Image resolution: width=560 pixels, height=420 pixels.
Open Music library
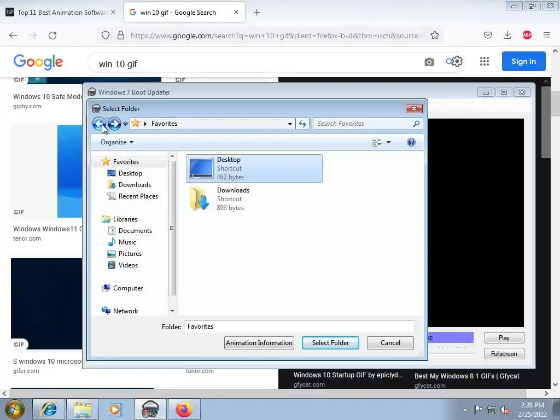tap(127, 242)
